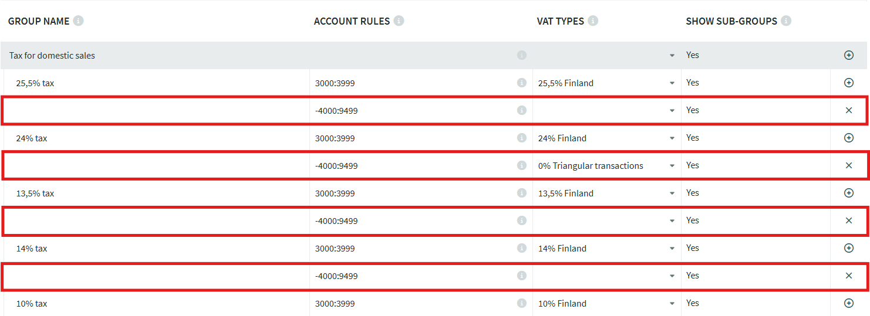Click info icon beside ACCOUNT RULES header
870x316 pixels.
pyautogui.click(x=399, y=21)
